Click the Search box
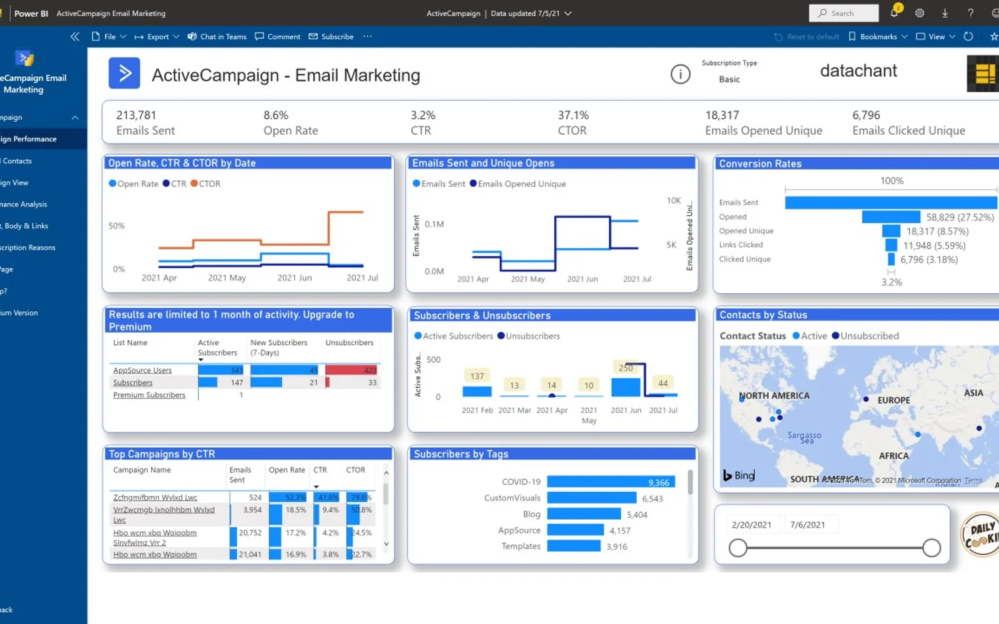The width and height of the screenshot is (999, 624). pyautogui.click(x=844, y=13)
